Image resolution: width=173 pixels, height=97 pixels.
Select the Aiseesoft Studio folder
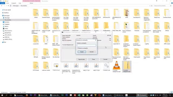pyautogui.click(x=46, y=13)
